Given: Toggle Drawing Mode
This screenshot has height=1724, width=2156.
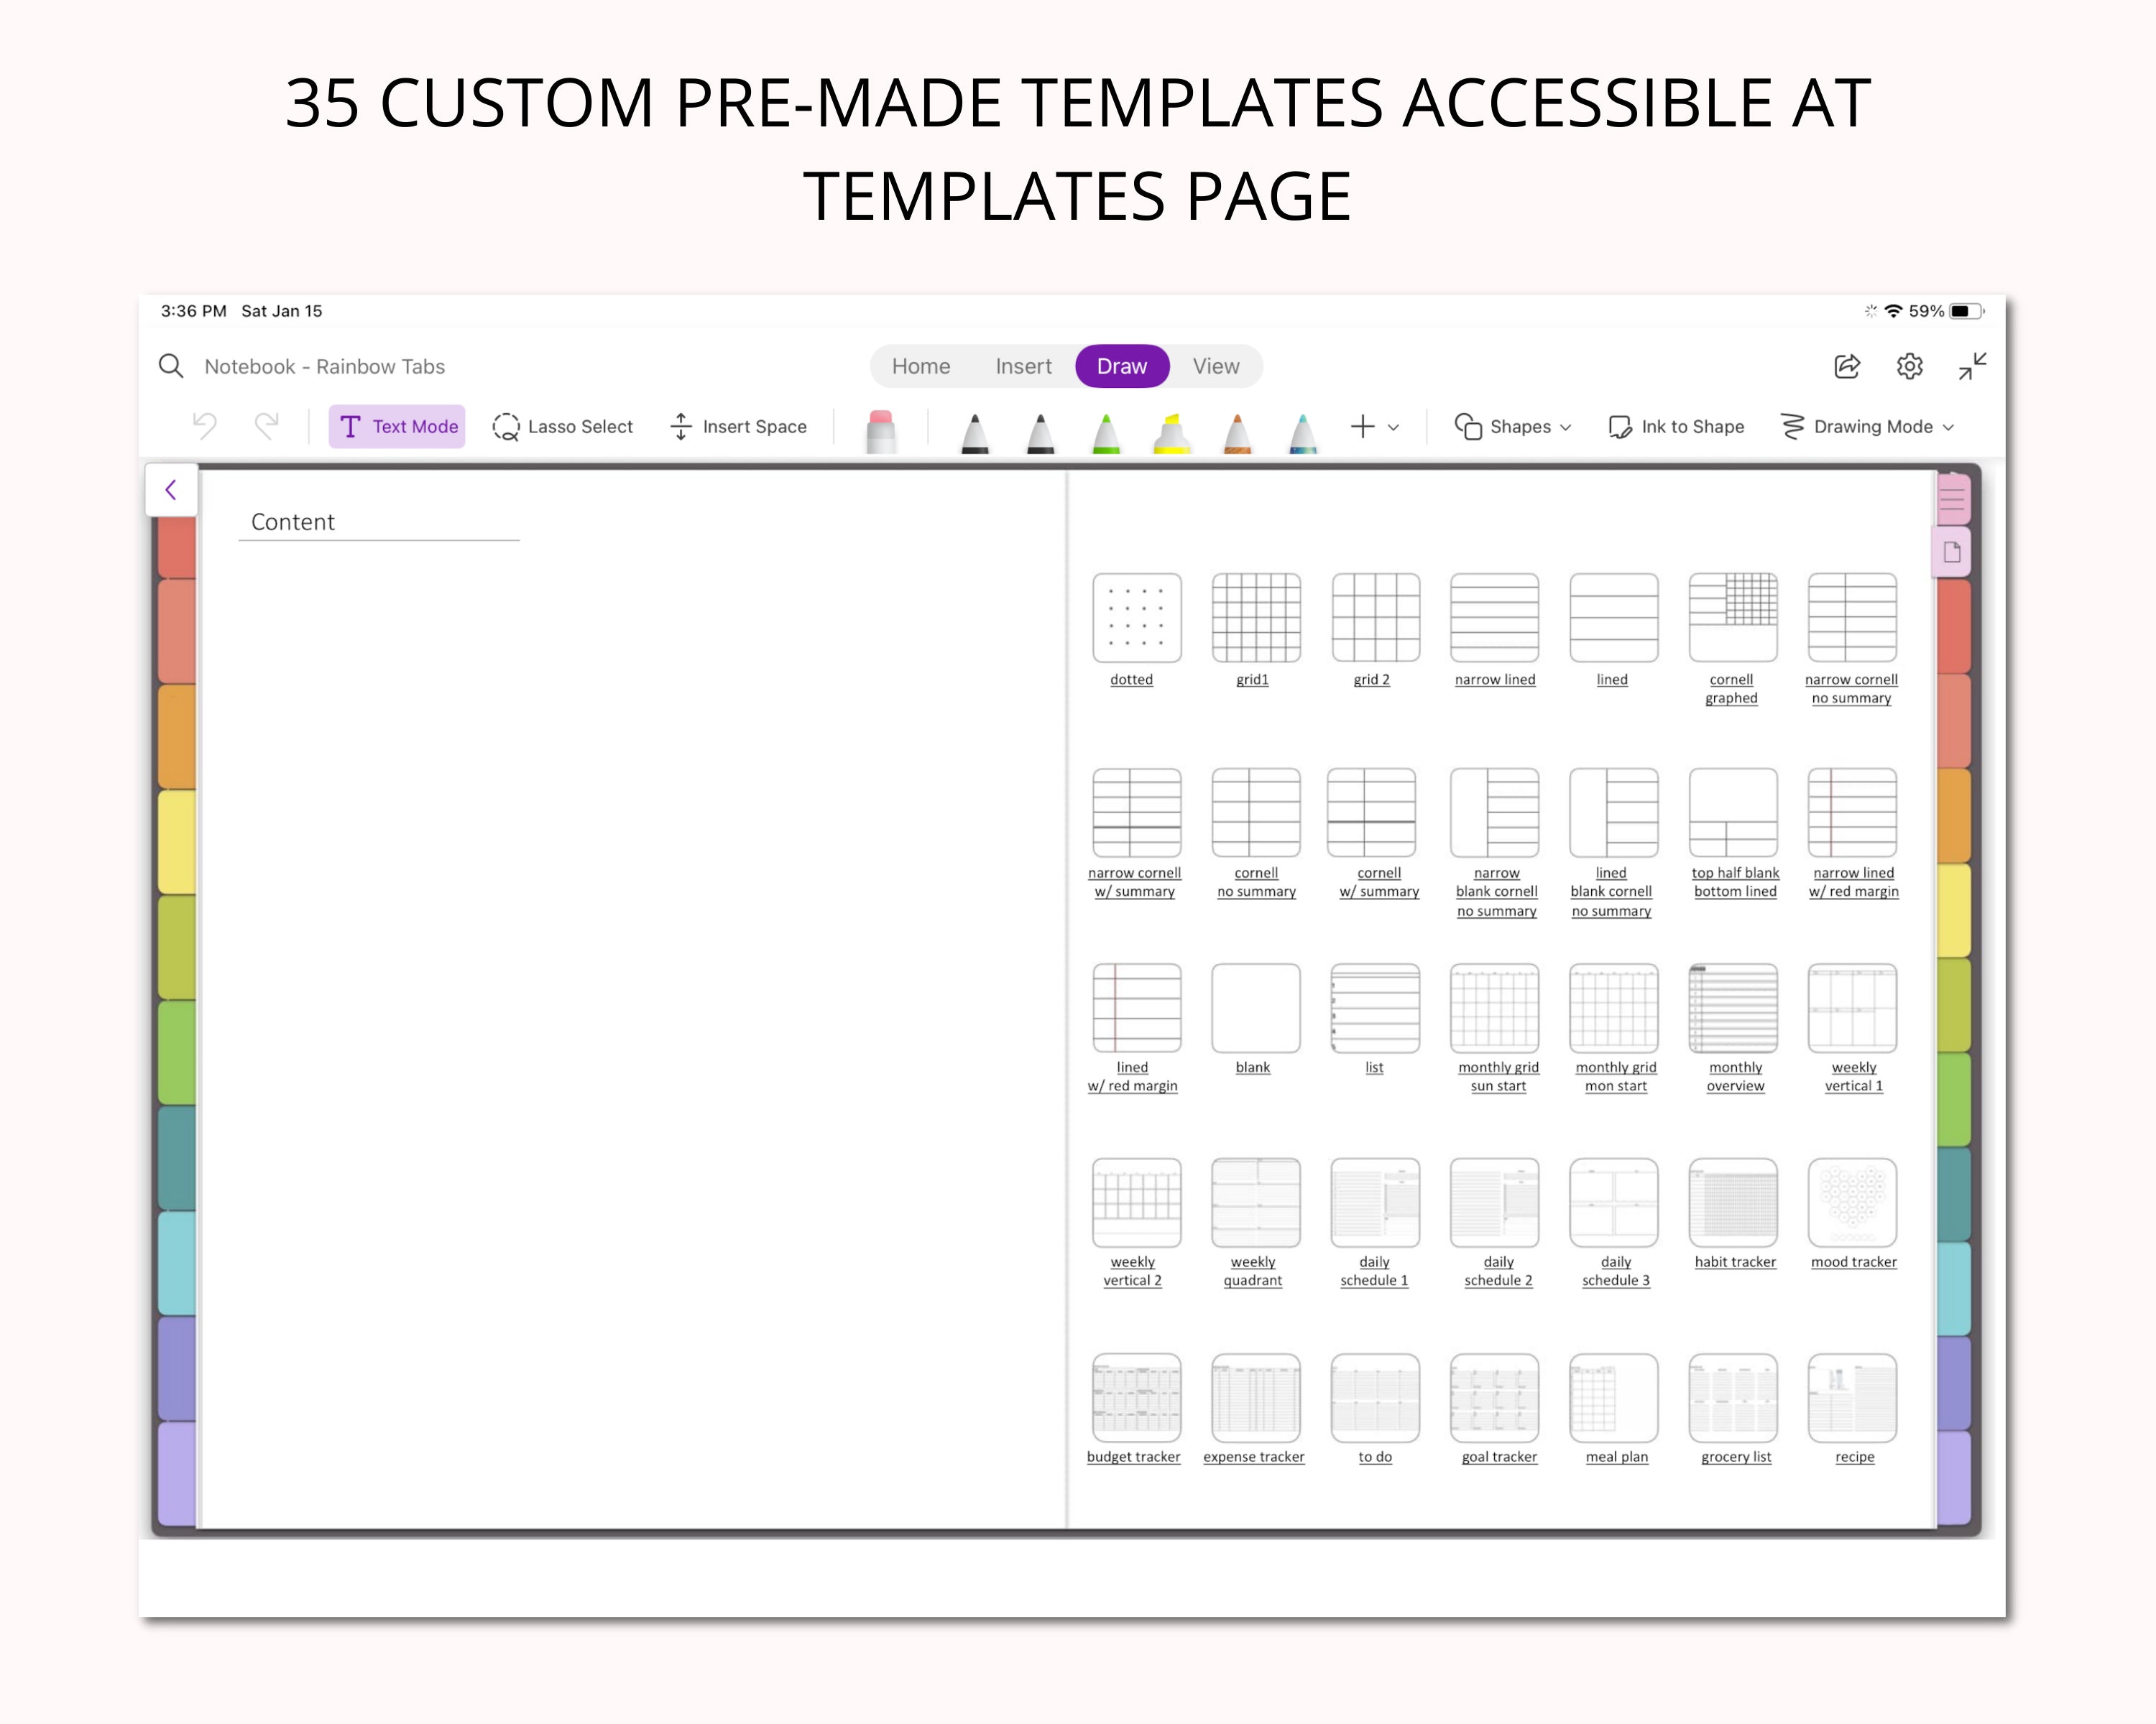Looking at the screenshot, I should pyautogui.click(x=1866, y=426).
